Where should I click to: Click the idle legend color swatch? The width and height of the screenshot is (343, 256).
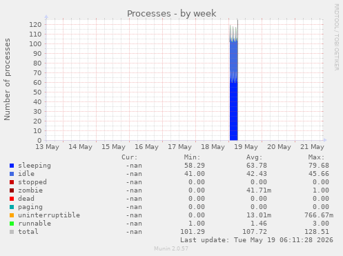coord(12,174)
